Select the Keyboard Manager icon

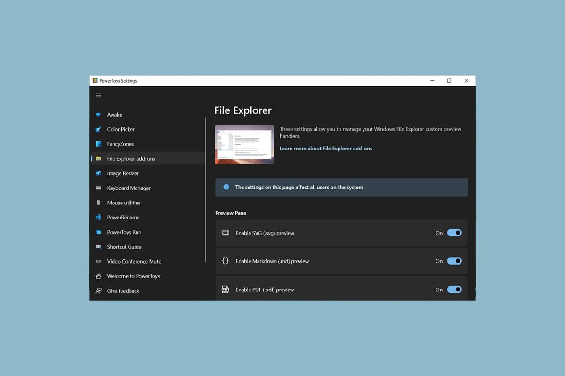click(x=98, y=188)
